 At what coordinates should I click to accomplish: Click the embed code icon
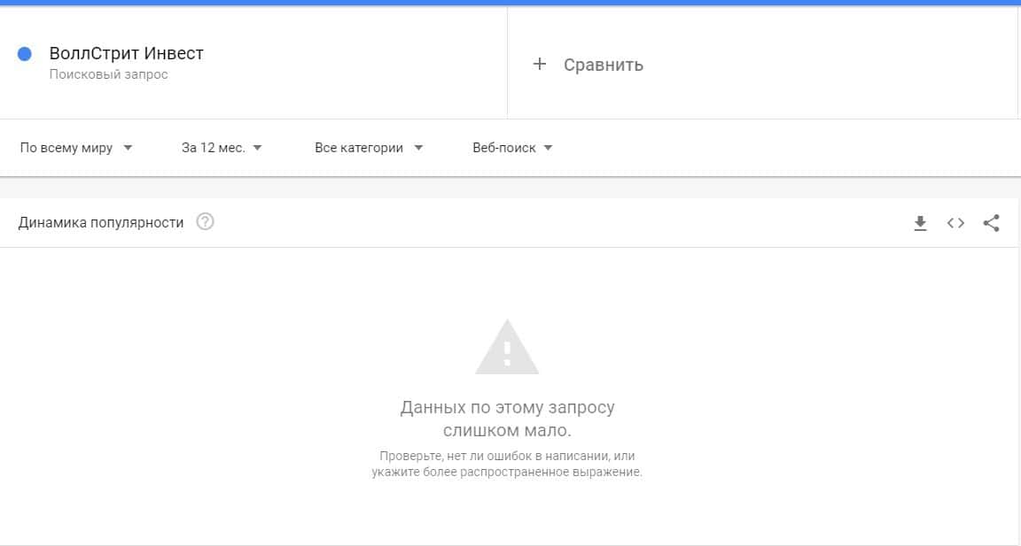[955, 223]
